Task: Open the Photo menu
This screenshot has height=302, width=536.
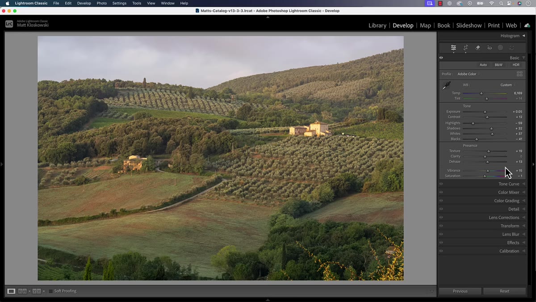Action: (102, 3)
